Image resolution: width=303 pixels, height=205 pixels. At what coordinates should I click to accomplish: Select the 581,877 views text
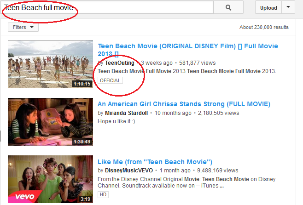(197, 63)
